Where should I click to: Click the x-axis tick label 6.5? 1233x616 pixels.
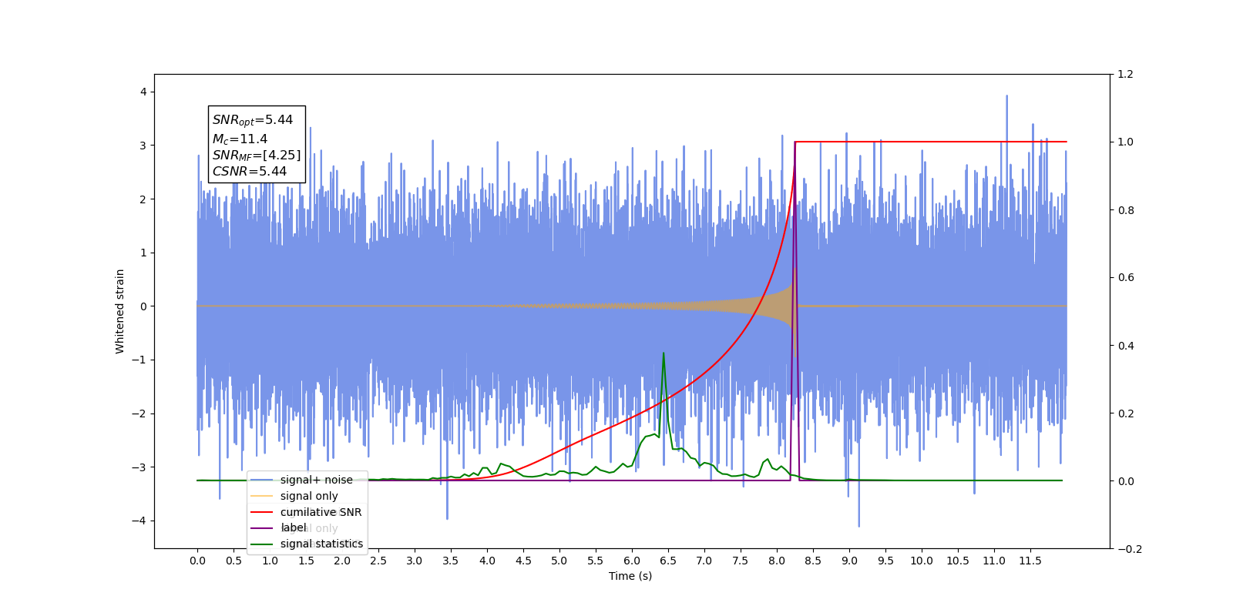point(668,561)
